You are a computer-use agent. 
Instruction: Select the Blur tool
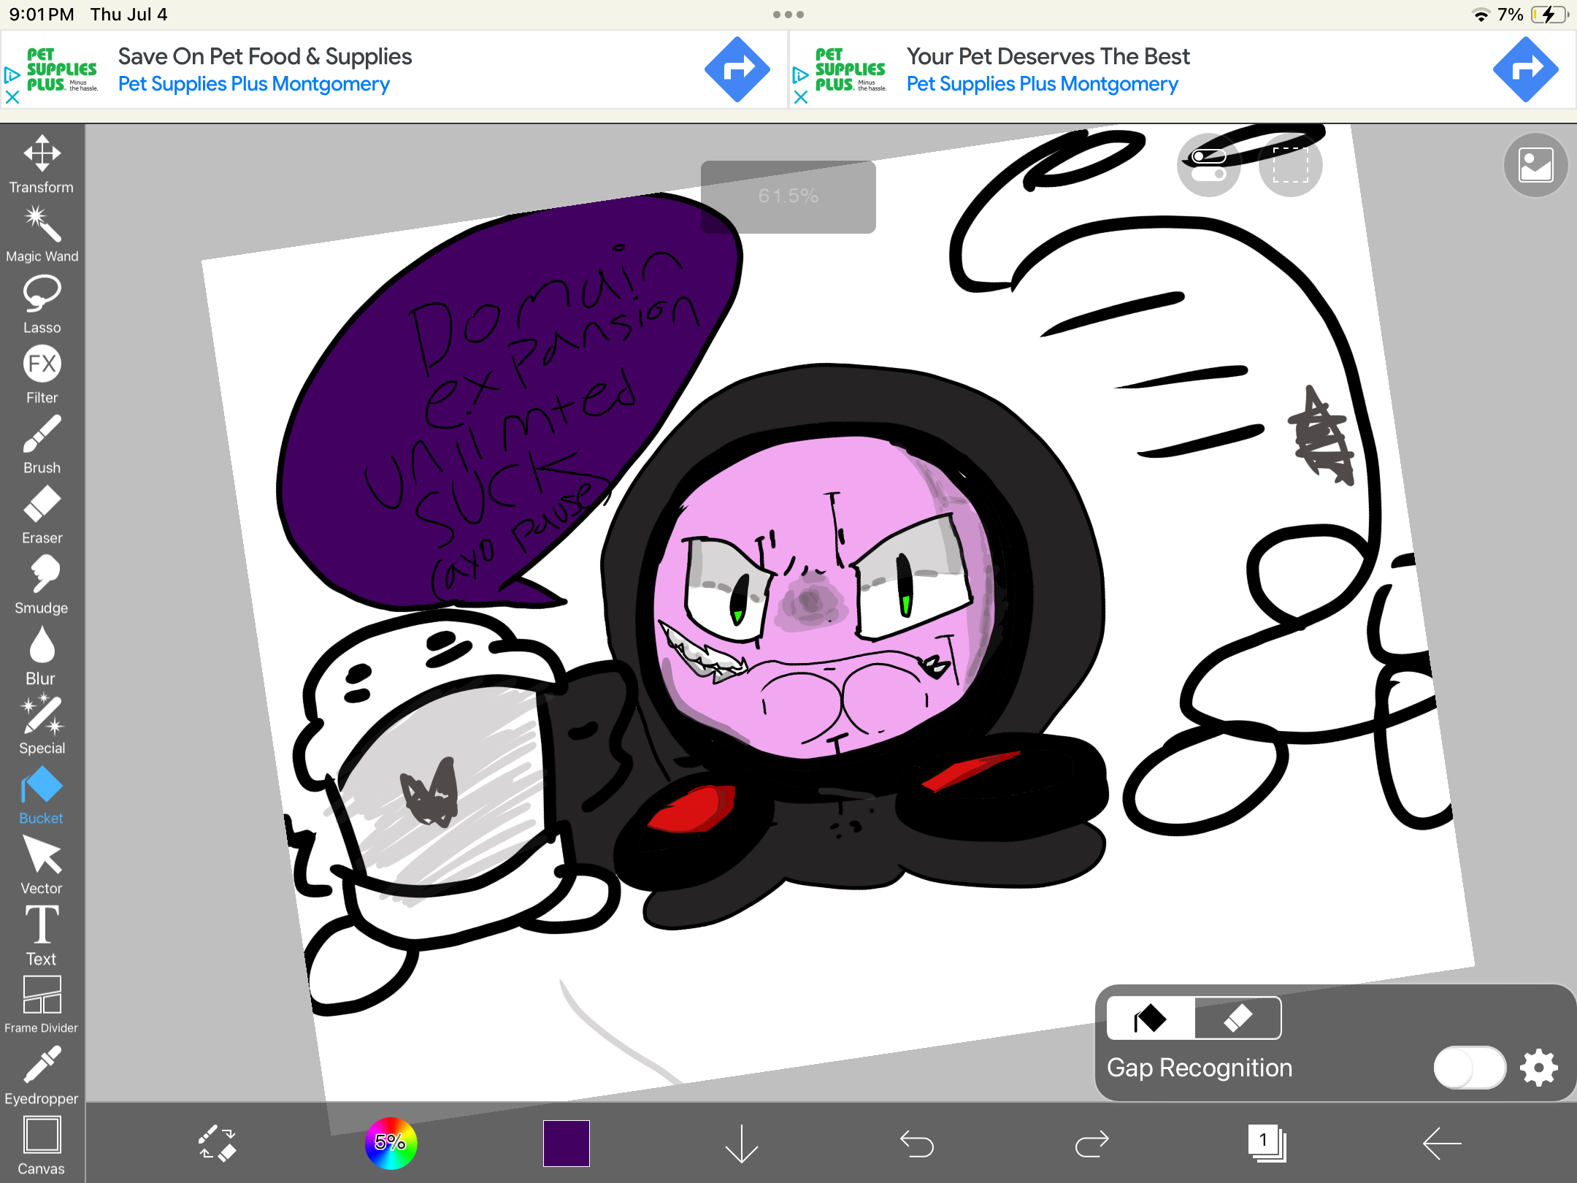click(x=42, y=655)
